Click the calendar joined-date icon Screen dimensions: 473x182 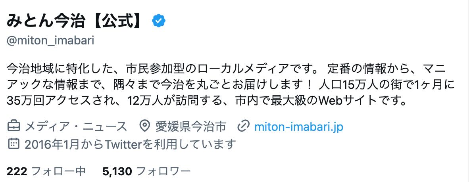point(13,144)
